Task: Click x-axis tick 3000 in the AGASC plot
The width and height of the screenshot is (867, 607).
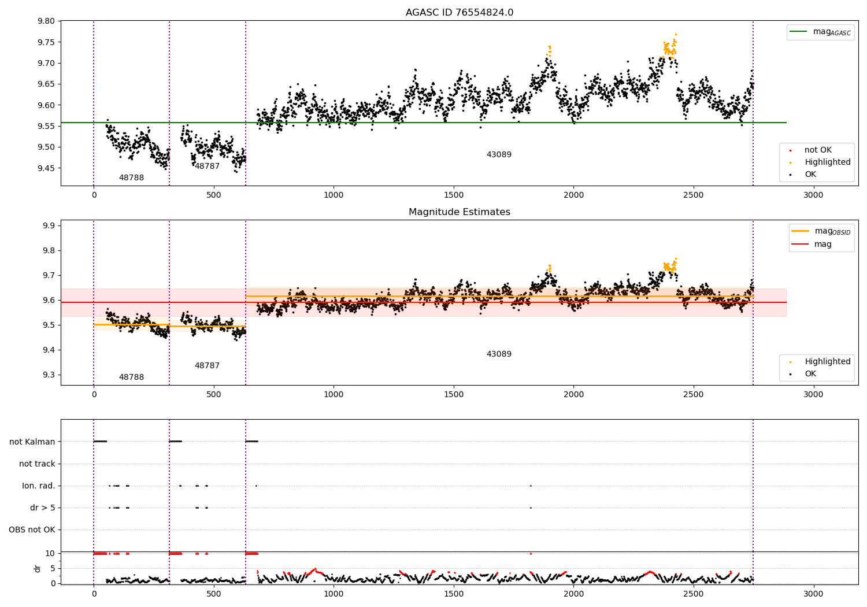Action: click(813, 195)
